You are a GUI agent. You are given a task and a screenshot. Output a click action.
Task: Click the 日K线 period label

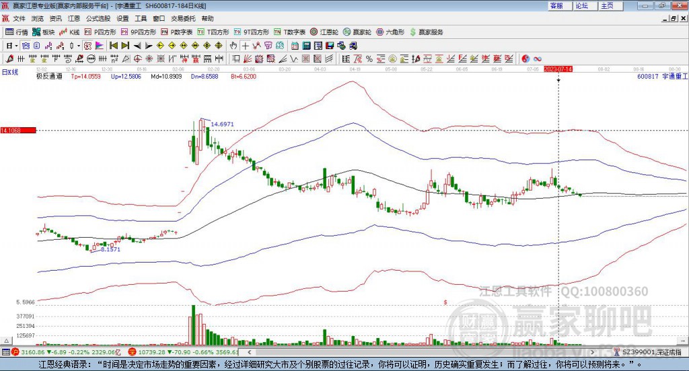10,72
